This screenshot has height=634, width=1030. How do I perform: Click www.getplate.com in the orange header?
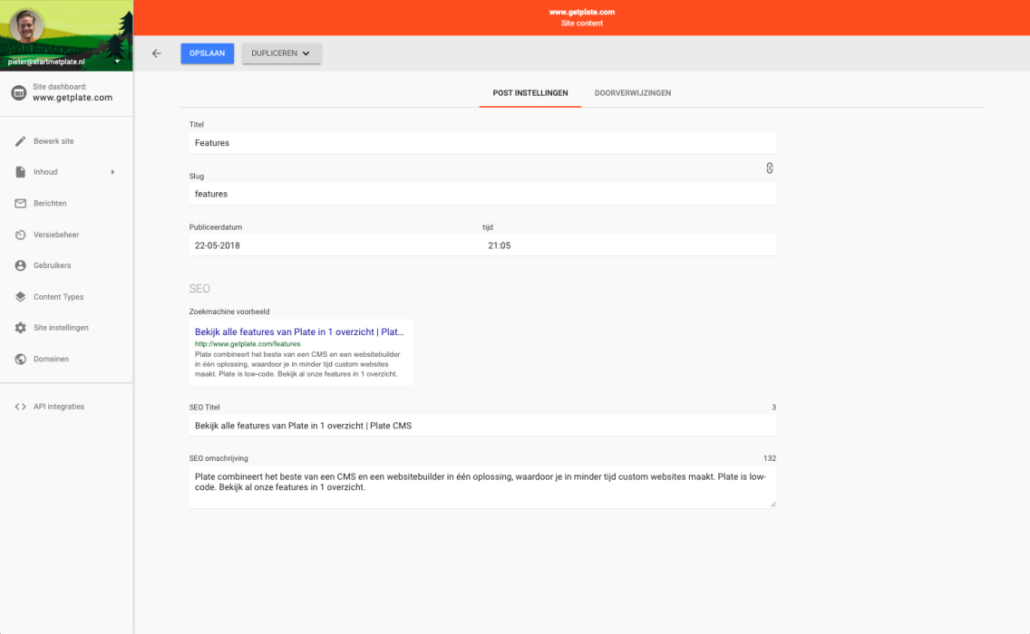point(582,12)
